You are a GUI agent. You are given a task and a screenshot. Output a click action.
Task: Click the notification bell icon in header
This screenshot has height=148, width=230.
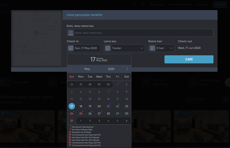tap(143, 5)
